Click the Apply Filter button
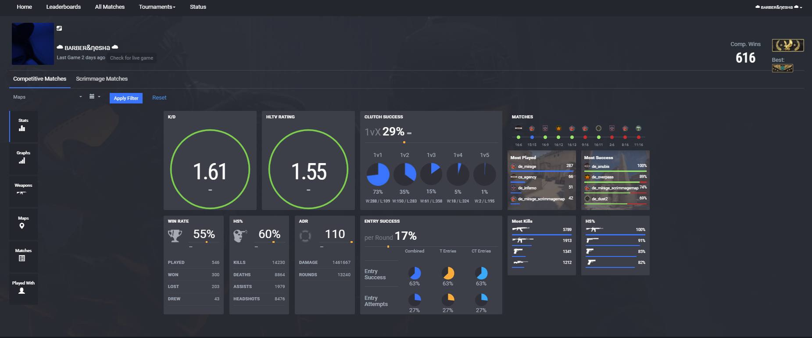812x338 pixels. (x=126, y=98)
